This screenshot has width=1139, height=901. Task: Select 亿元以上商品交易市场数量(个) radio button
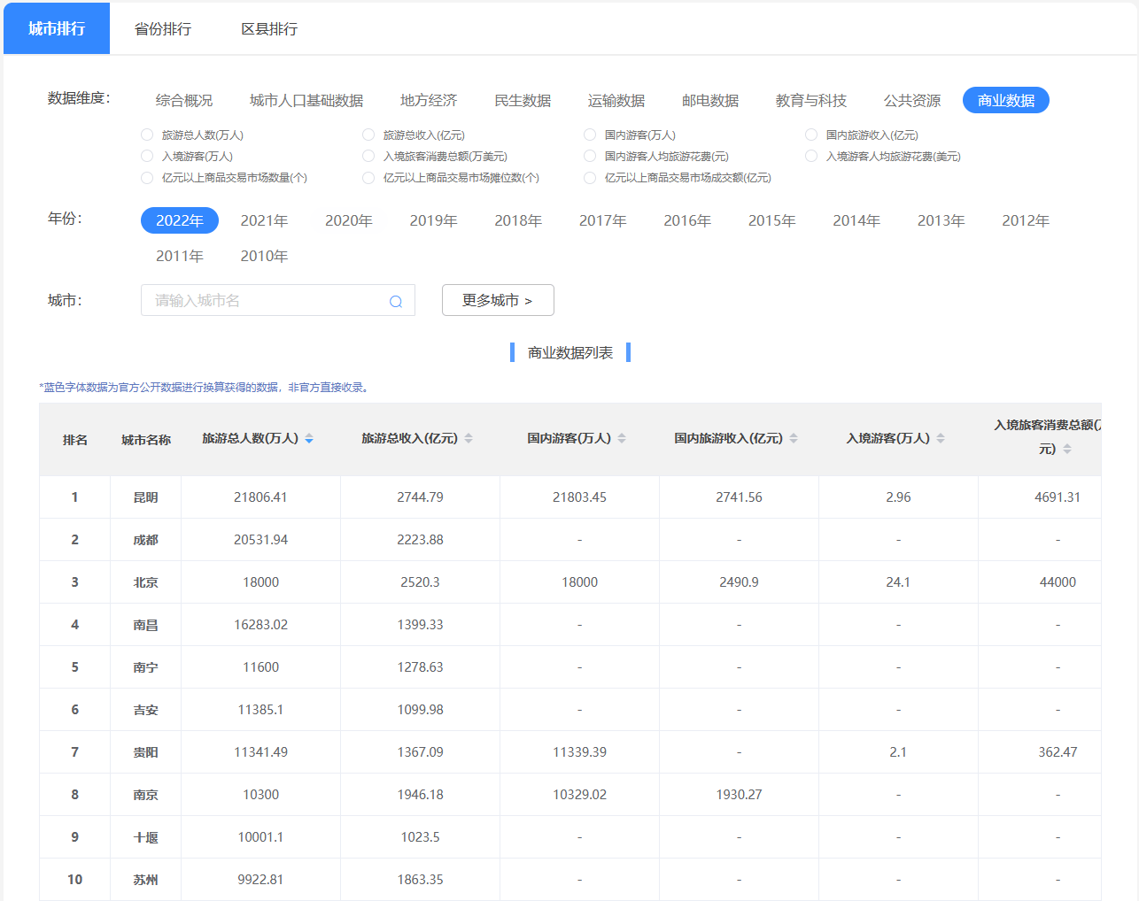[147, 178]
